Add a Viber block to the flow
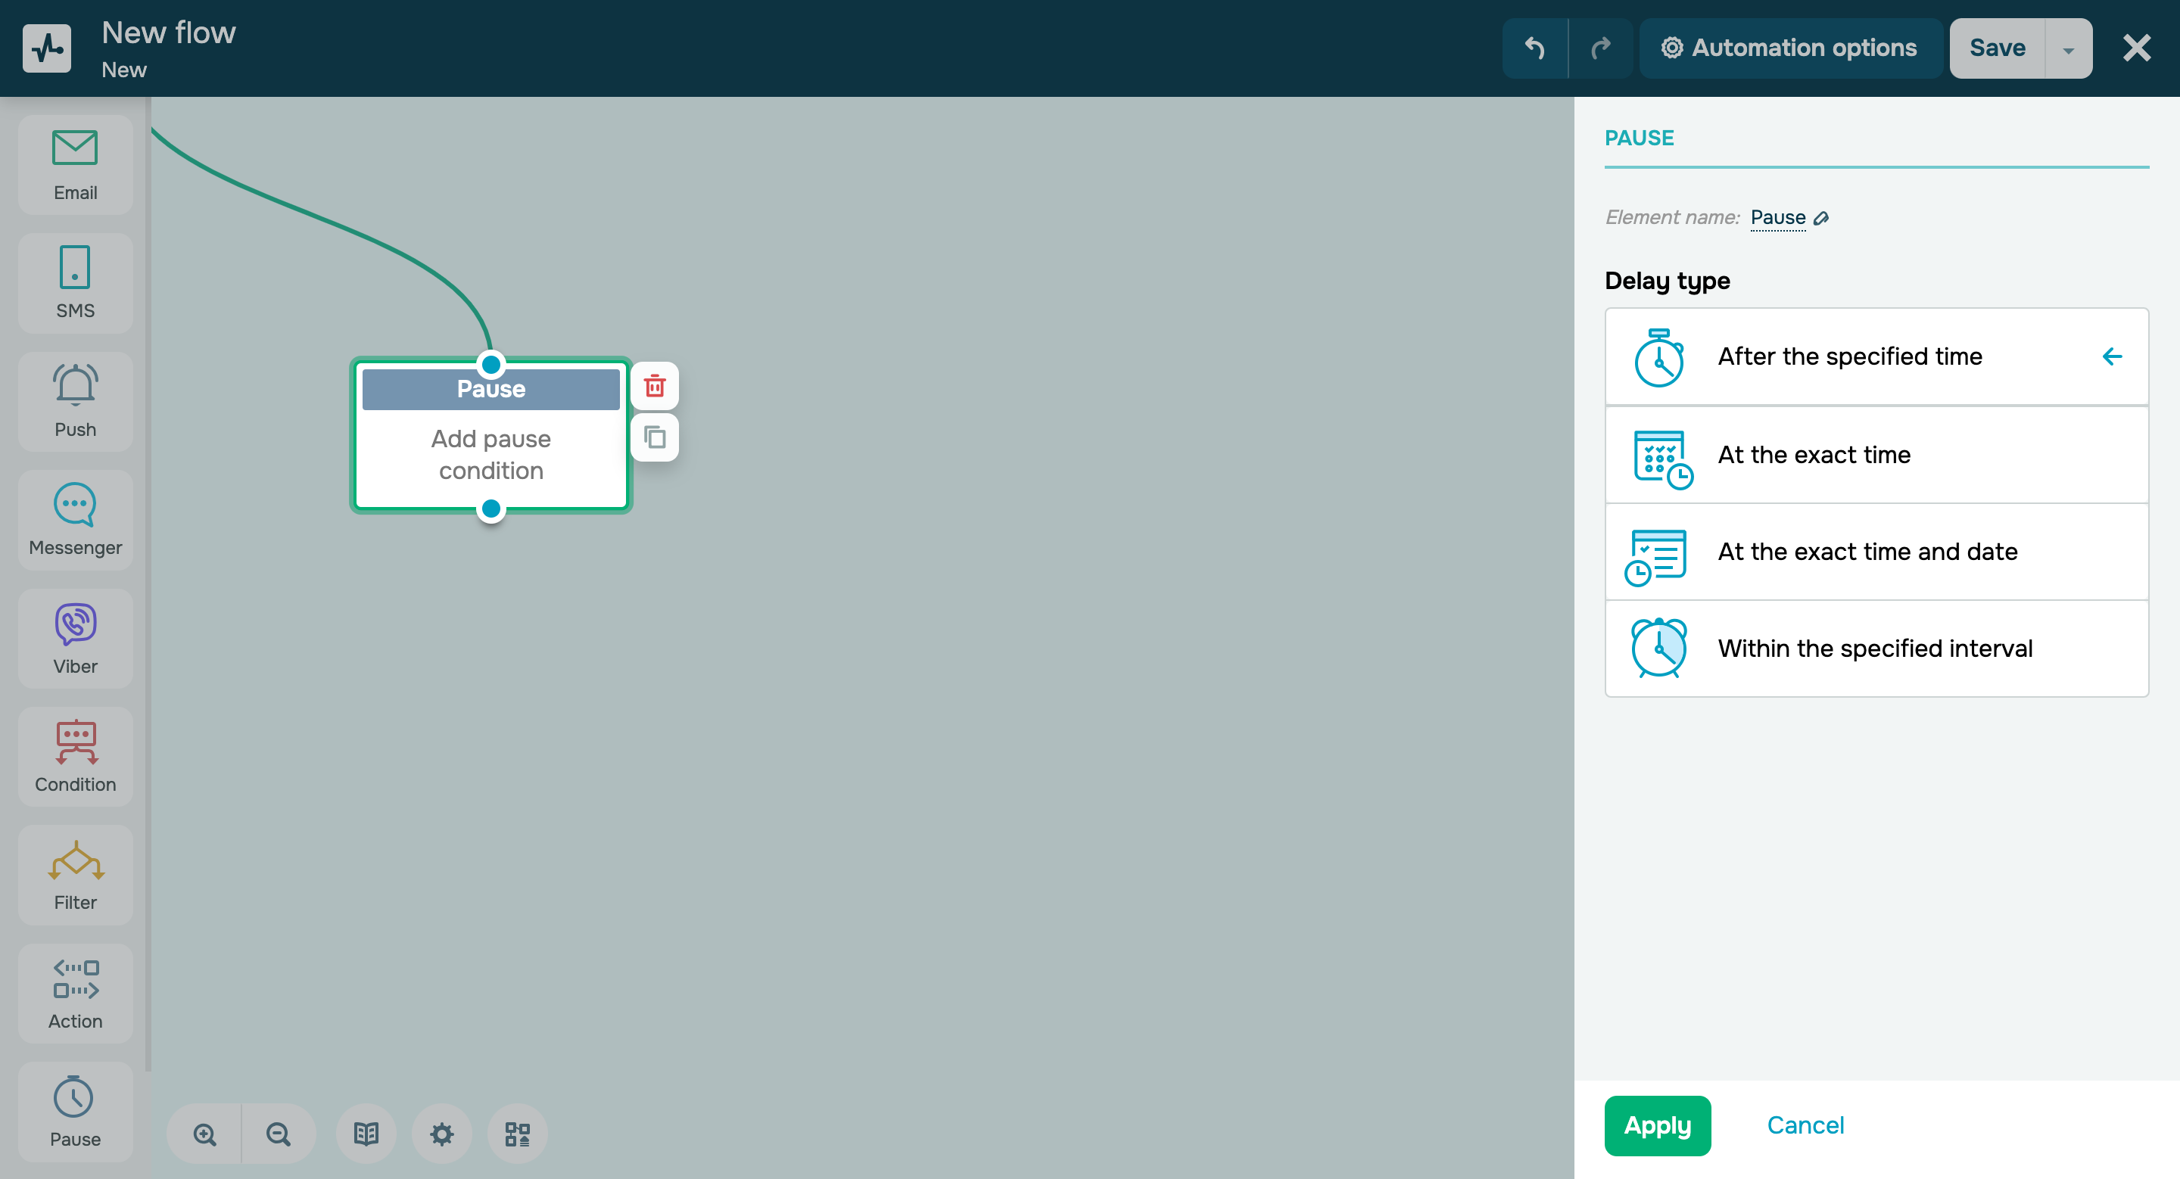Image resolution: width=2180 pixels, height=1179 pixels. point(74,638)
